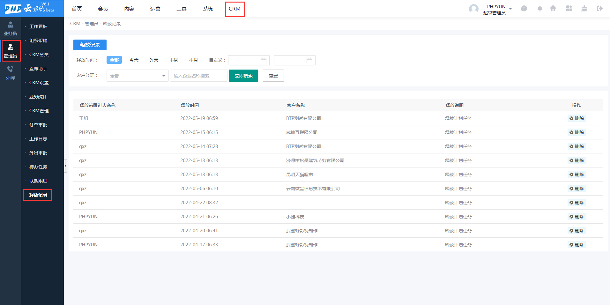The image size is (610, 305).
Task: Delete the 2022-05-14 07:28 record
Action: point(577,146)
